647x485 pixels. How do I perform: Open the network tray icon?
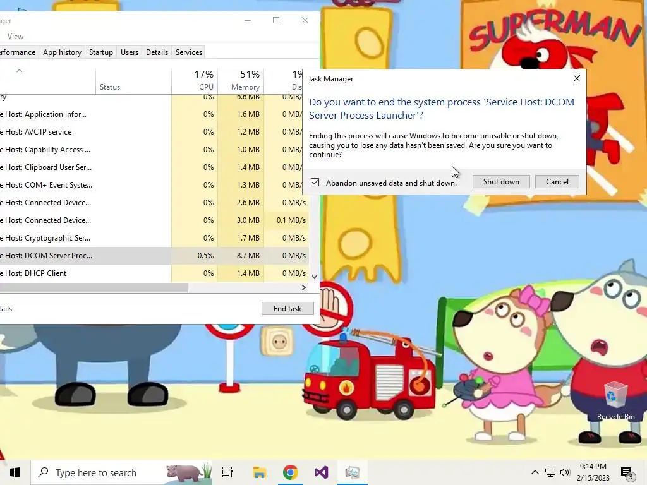click(x=550, y=472)
